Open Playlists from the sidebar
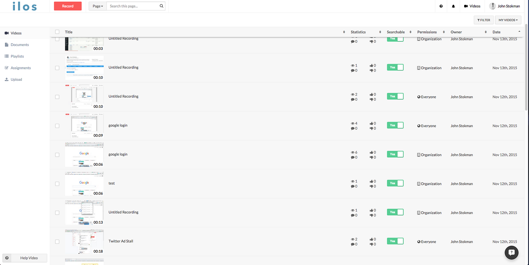Image resolution: width=529 pixels, height=265 pixels. [x=17, y=56]
